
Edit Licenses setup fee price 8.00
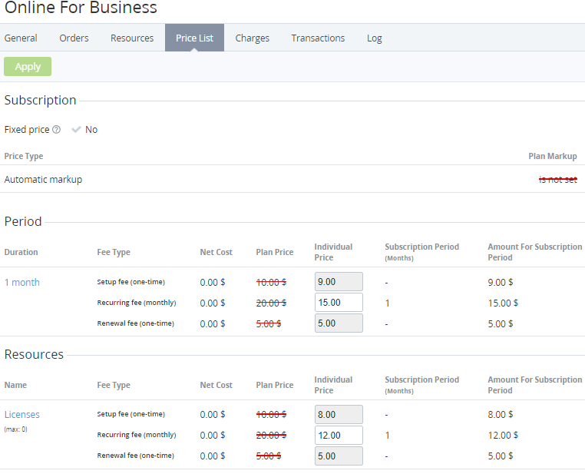tap(339, 414)
